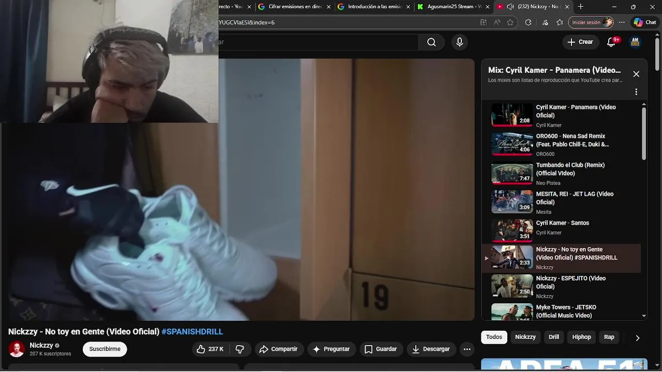Click the webcam overlay video
Screen dimensions: 662x372
(x=109, y=61)
